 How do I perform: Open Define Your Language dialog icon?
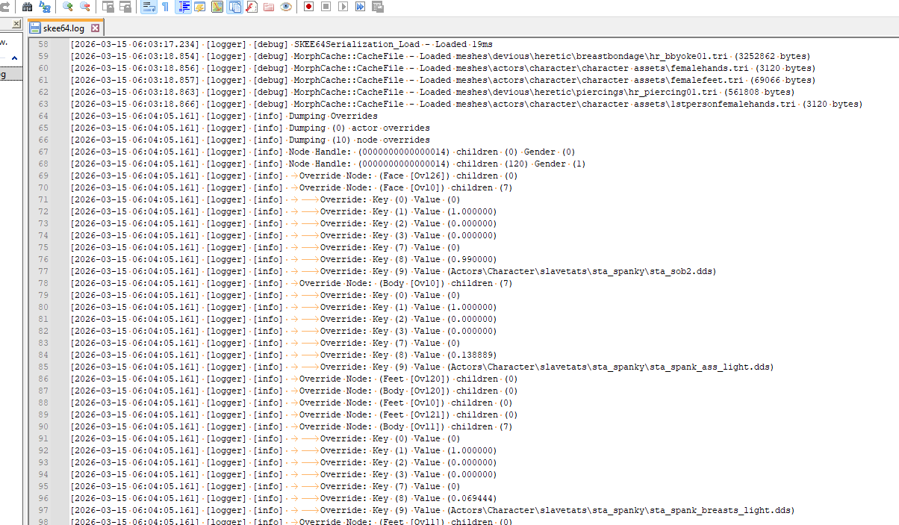[200, 7]
